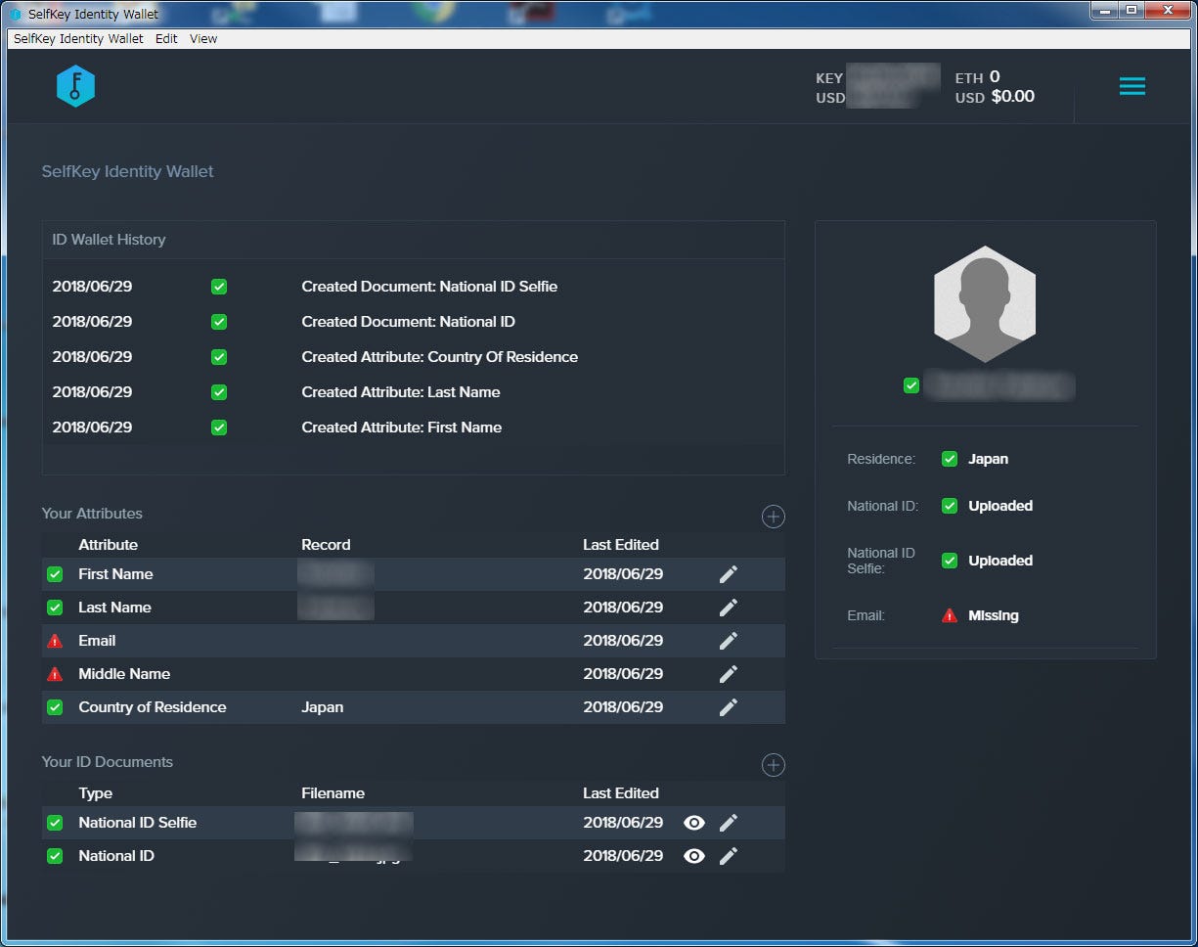
Task: Select Created Document: National ID Selfie entry
Action: click(429, 287)
